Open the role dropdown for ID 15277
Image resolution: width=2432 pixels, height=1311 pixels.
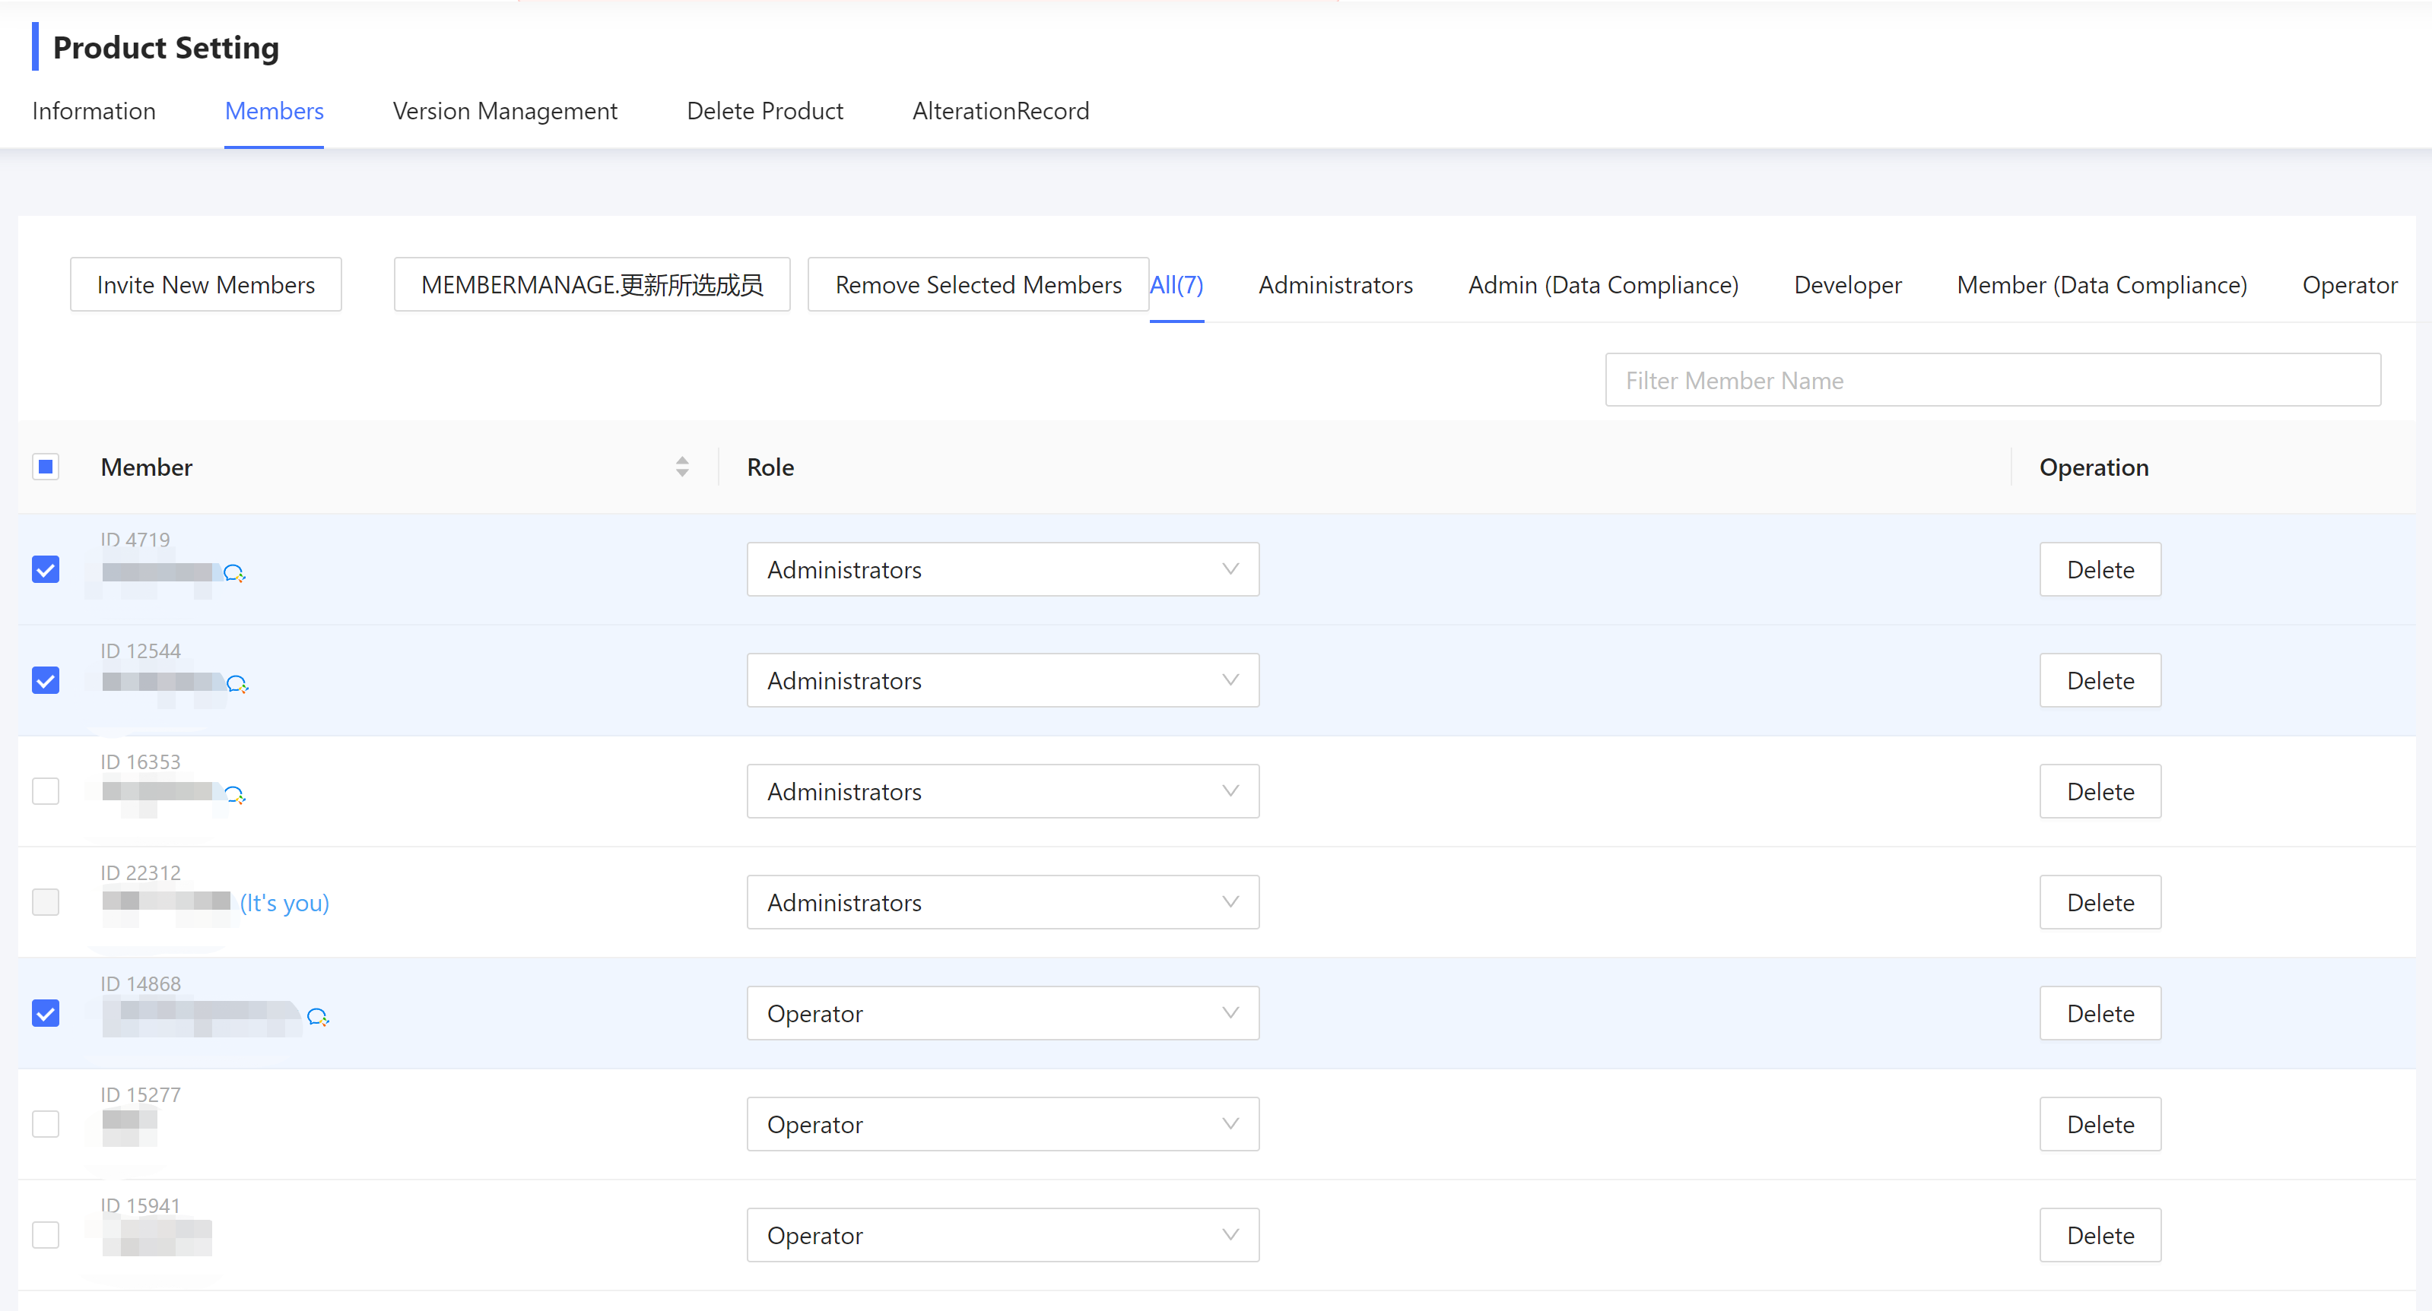pyautogui.click(x=1002, y=1124)
